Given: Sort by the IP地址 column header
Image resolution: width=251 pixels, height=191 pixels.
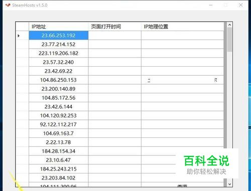Looking at the screenshot, I should click(x=59, y=27).
